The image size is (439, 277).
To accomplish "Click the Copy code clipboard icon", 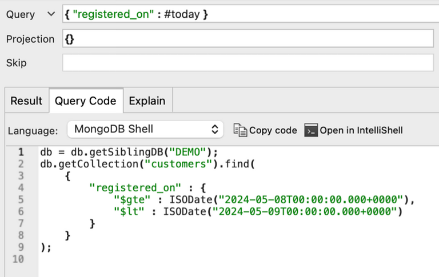I will 240,130.
